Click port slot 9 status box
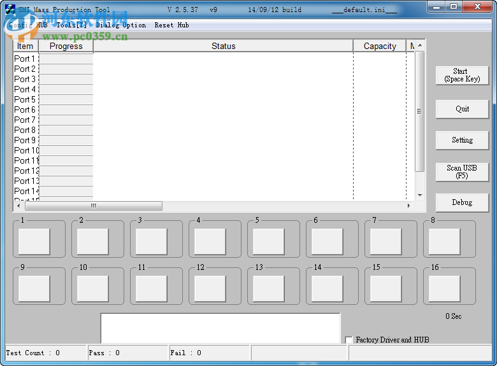Viewport: 497px width, 366px height. click(34, 288)
